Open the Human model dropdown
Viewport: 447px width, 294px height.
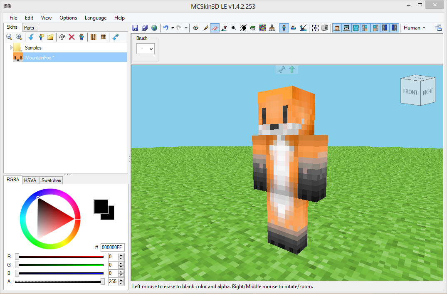click(x=414, y=28)
